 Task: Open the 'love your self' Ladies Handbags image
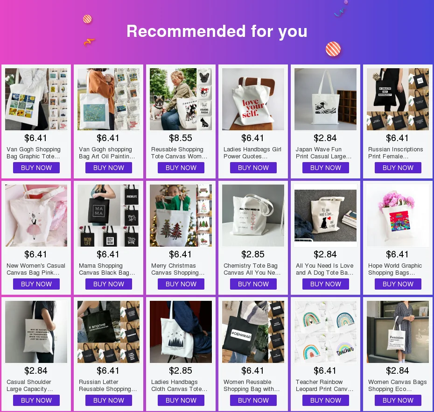click(x=253, y=99)
